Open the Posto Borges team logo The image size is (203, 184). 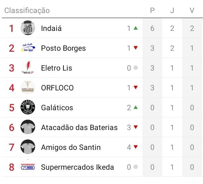28,48
